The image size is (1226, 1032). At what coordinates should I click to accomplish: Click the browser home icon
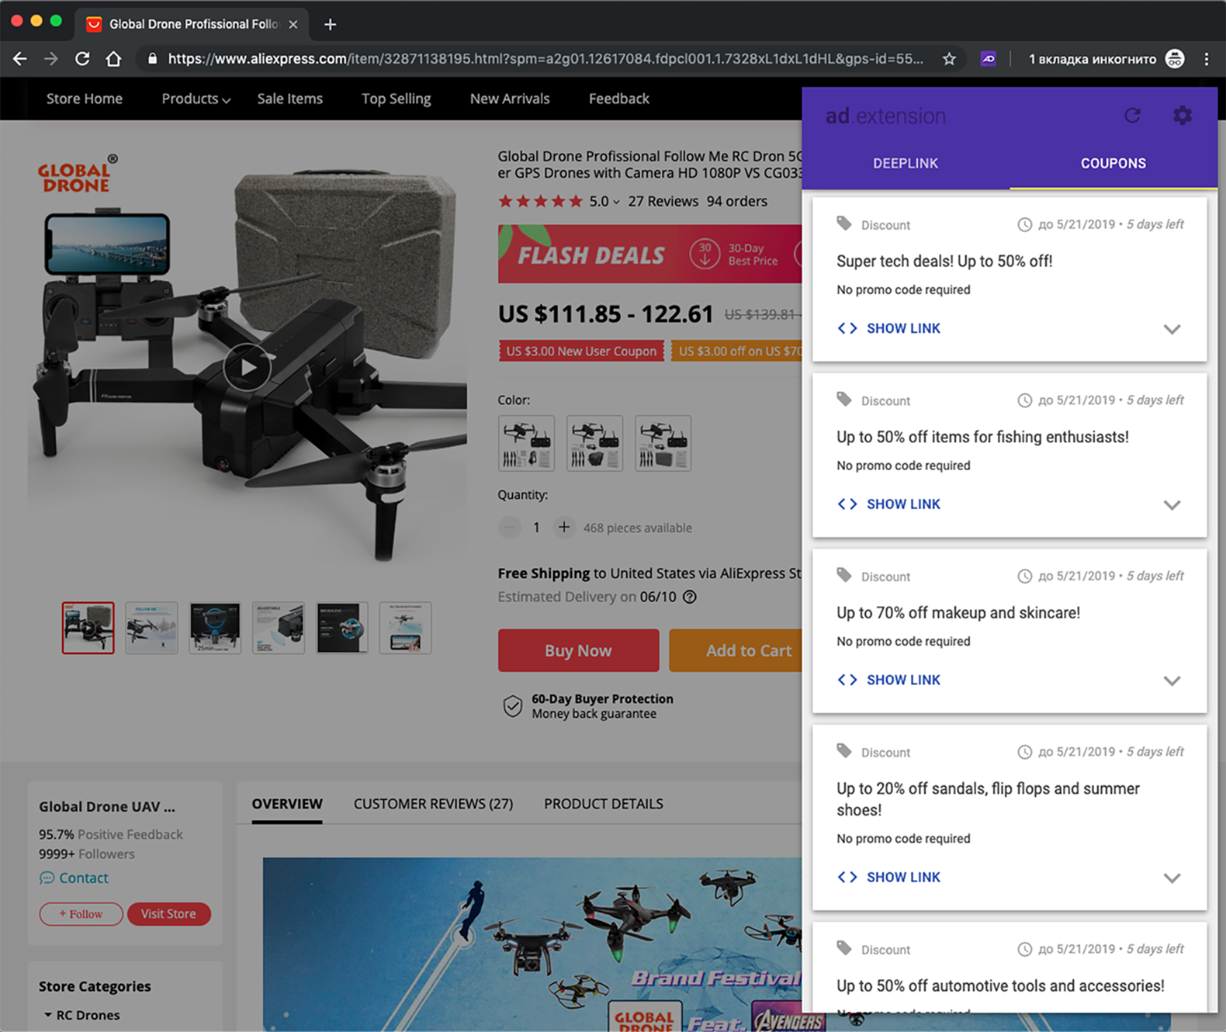coord(113,59)
